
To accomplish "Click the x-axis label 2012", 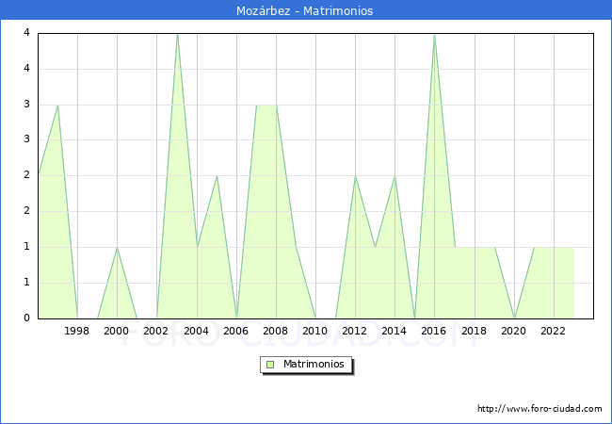I will tap(354, 331).
